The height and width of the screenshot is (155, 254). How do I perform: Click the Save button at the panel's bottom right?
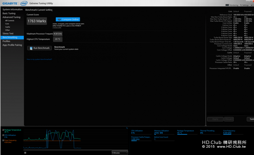(x=251, y=119)
